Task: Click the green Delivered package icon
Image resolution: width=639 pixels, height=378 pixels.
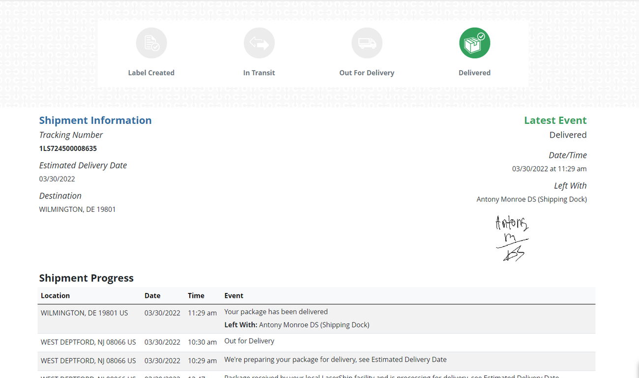Action: [x=475, y=43]
